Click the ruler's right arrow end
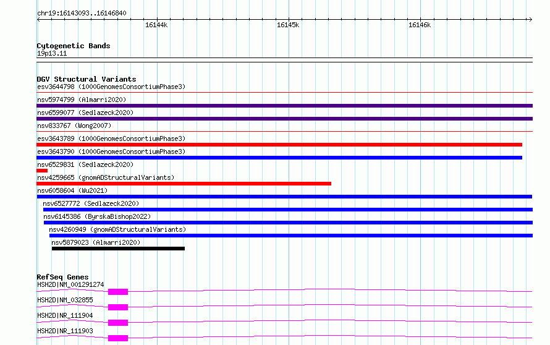The height and width of the screenshot is (345, 550). pos(530,20)
